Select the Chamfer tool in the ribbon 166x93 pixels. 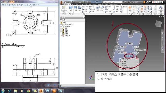point(108,7)
